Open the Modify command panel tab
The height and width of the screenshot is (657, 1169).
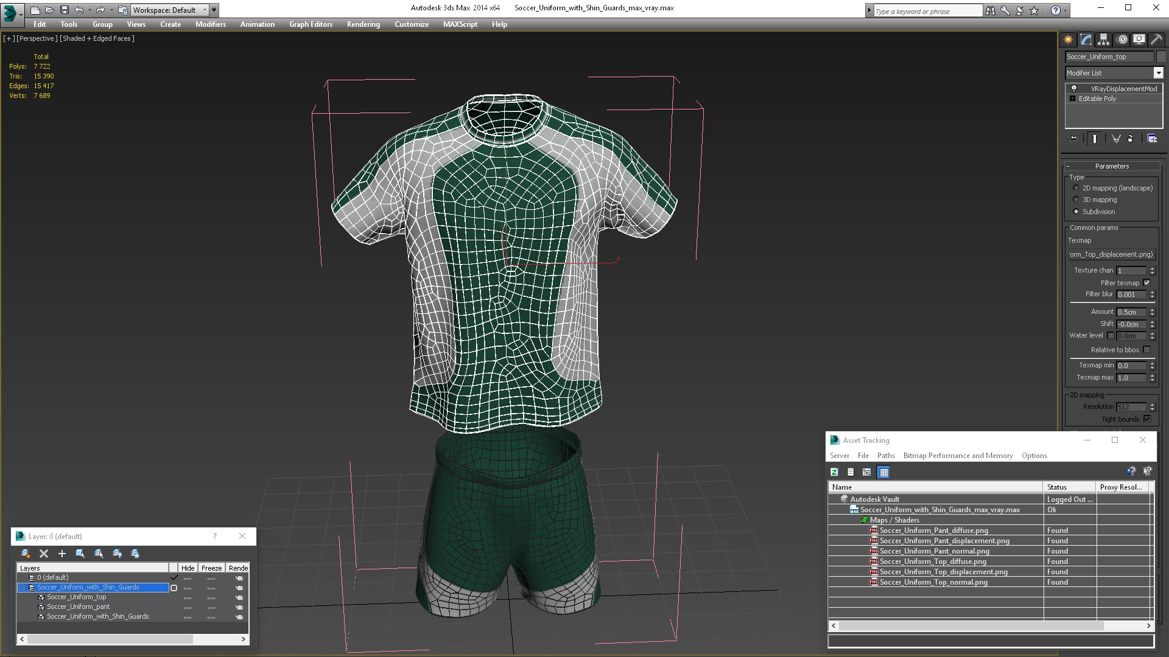(x=1086, y=40)
